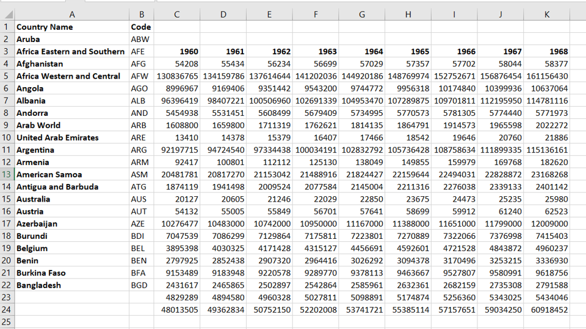This screenshot has width=586, height=329.
Task: Click the 'Austria' cell
Action: coord(72,211)
